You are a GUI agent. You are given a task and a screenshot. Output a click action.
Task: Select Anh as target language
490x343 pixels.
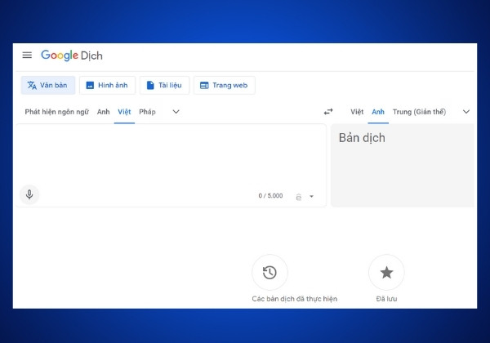pos(378,112)
